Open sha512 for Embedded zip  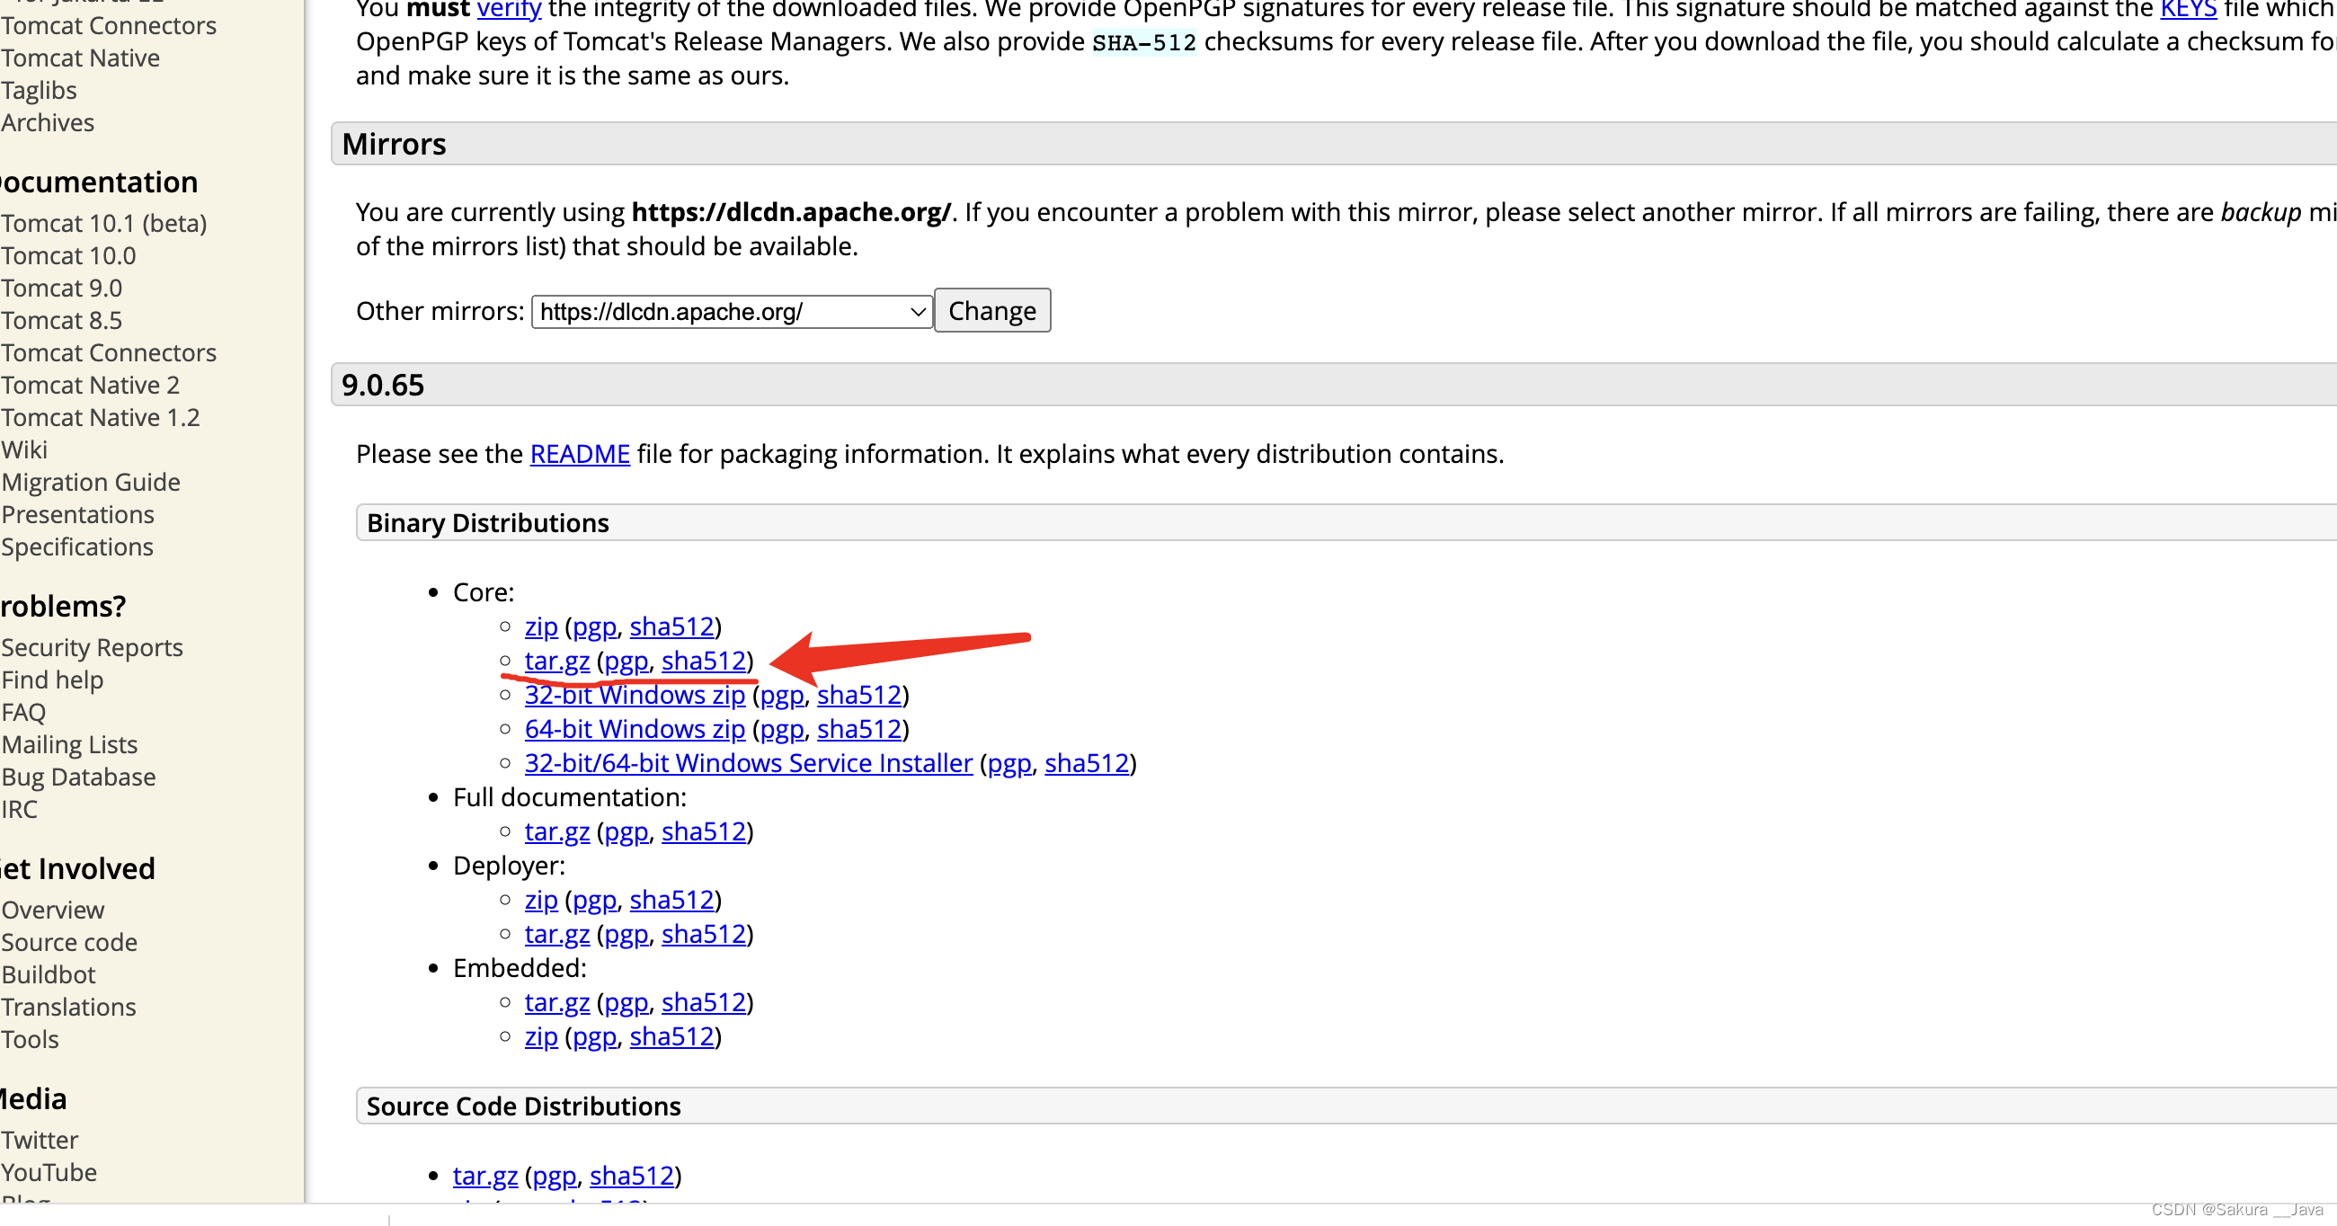(x=671, y=1037)
